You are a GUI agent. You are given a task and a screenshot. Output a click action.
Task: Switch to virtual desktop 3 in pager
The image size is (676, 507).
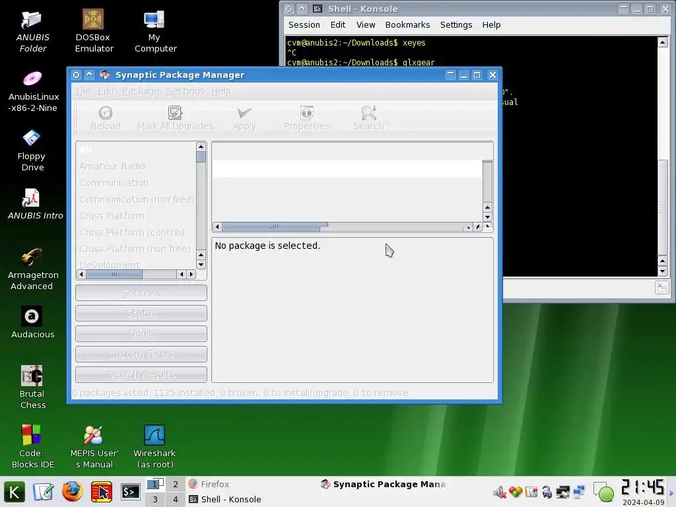click(x=154, y=499)
